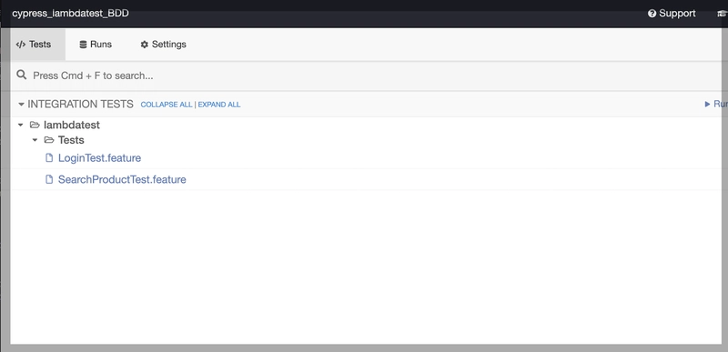Select the Tests tab
Screen dimensions: 728x352
pos(34,45)
